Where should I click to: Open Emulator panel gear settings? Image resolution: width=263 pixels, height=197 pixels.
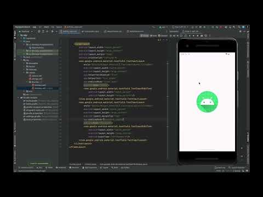241,32
